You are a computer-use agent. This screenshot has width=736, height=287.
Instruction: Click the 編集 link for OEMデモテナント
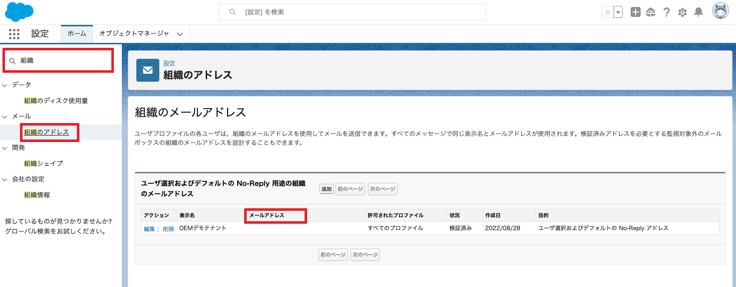click(149, 229)
